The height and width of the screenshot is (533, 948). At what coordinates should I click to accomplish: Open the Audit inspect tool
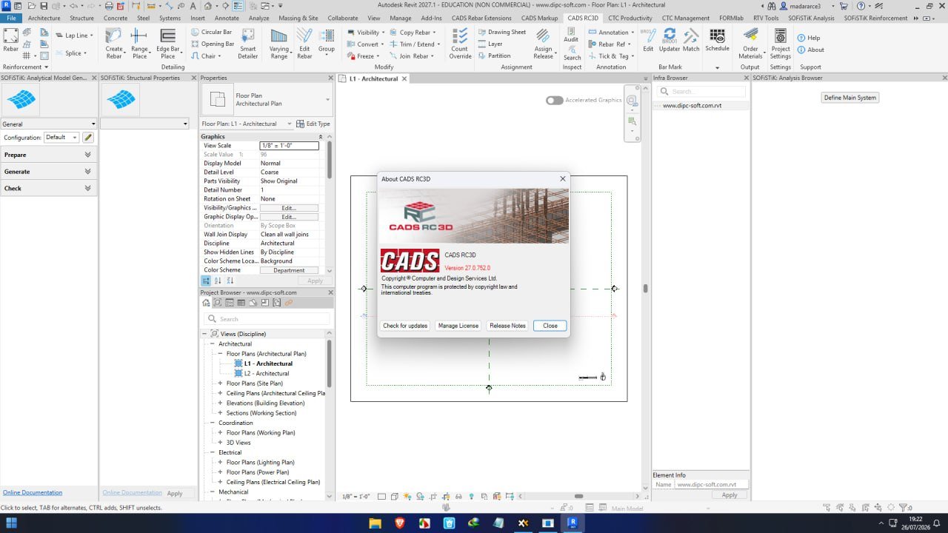click(571, 34)
